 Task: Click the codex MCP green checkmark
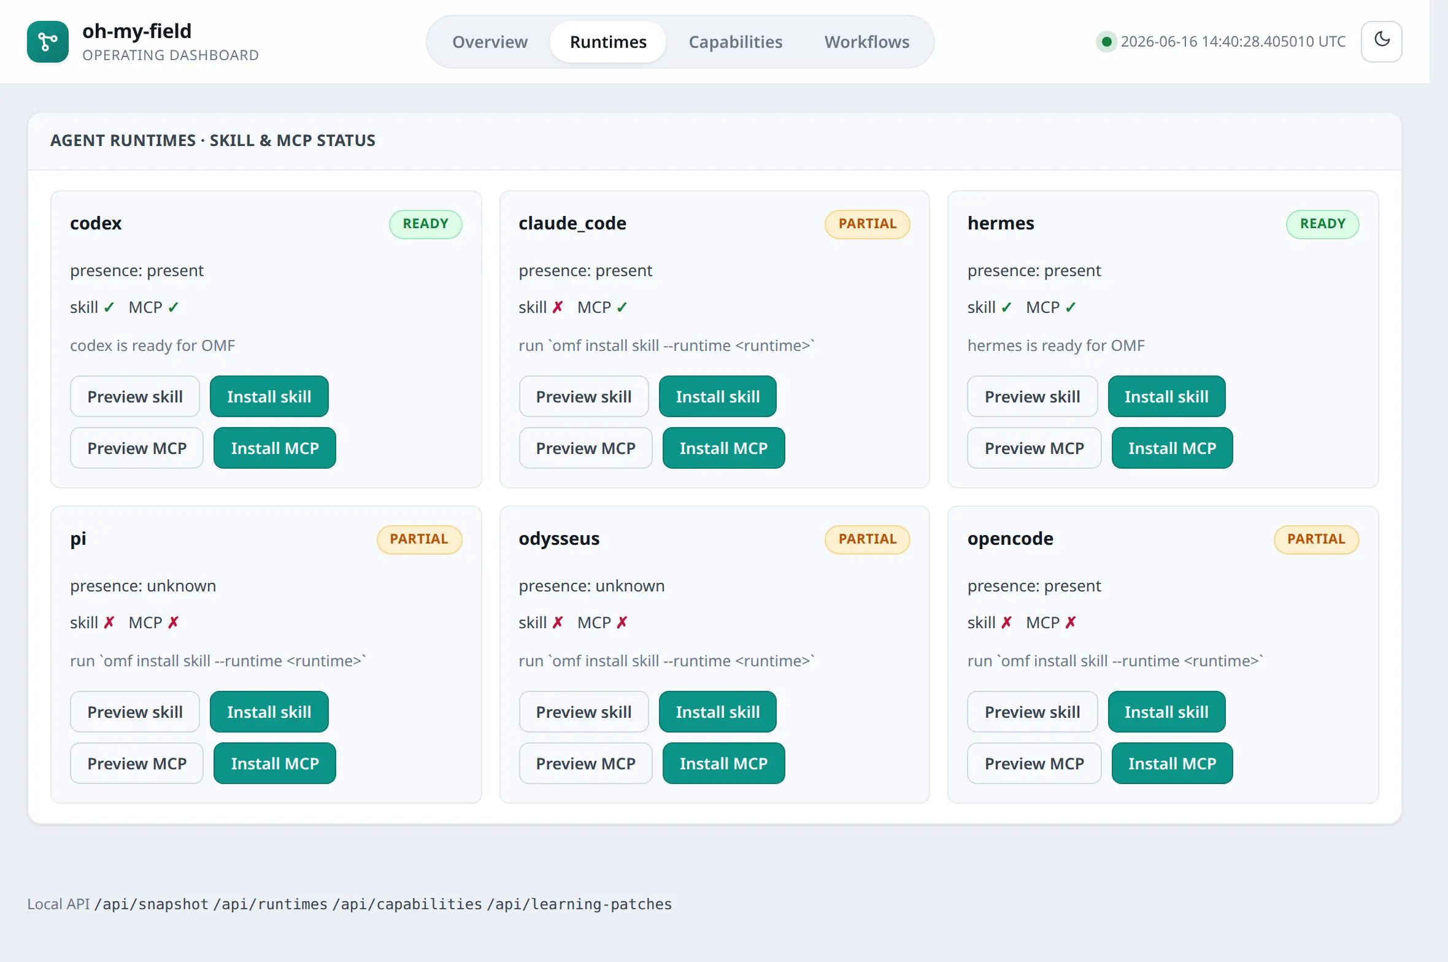[174, 307]
